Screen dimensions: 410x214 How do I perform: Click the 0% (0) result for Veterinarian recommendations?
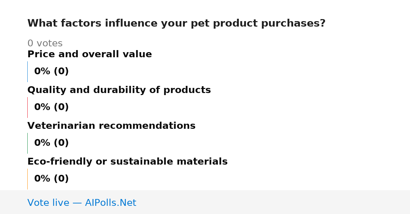click(51, 143)
